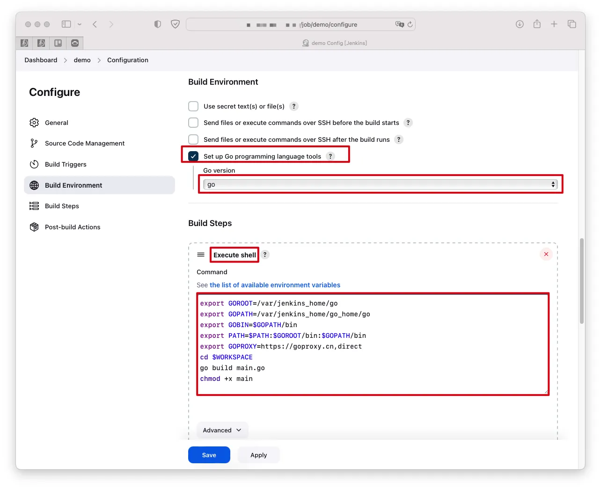Go to Build Steps section in sidebar
Image resolution: width=601 pixels, height=489 pixels.
pyautogui.click(x=62, y=206)
